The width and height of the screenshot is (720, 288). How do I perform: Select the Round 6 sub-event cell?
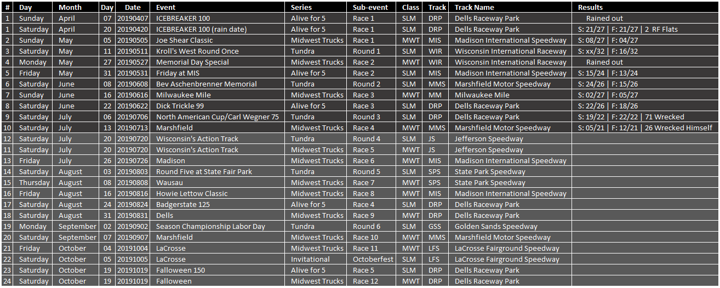tap(373, 226)
